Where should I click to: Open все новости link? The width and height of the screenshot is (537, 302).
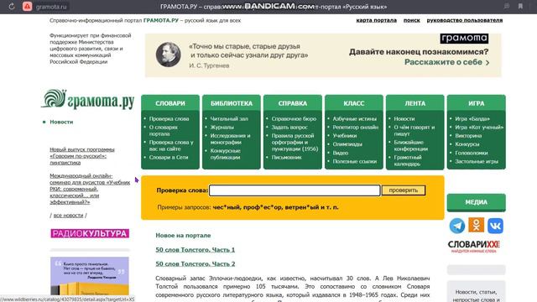click(x=68, y=216)
